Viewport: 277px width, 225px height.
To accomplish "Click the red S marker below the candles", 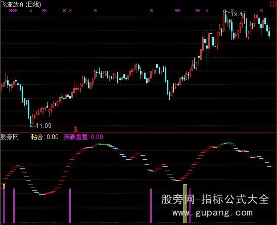I will [76, 129].
